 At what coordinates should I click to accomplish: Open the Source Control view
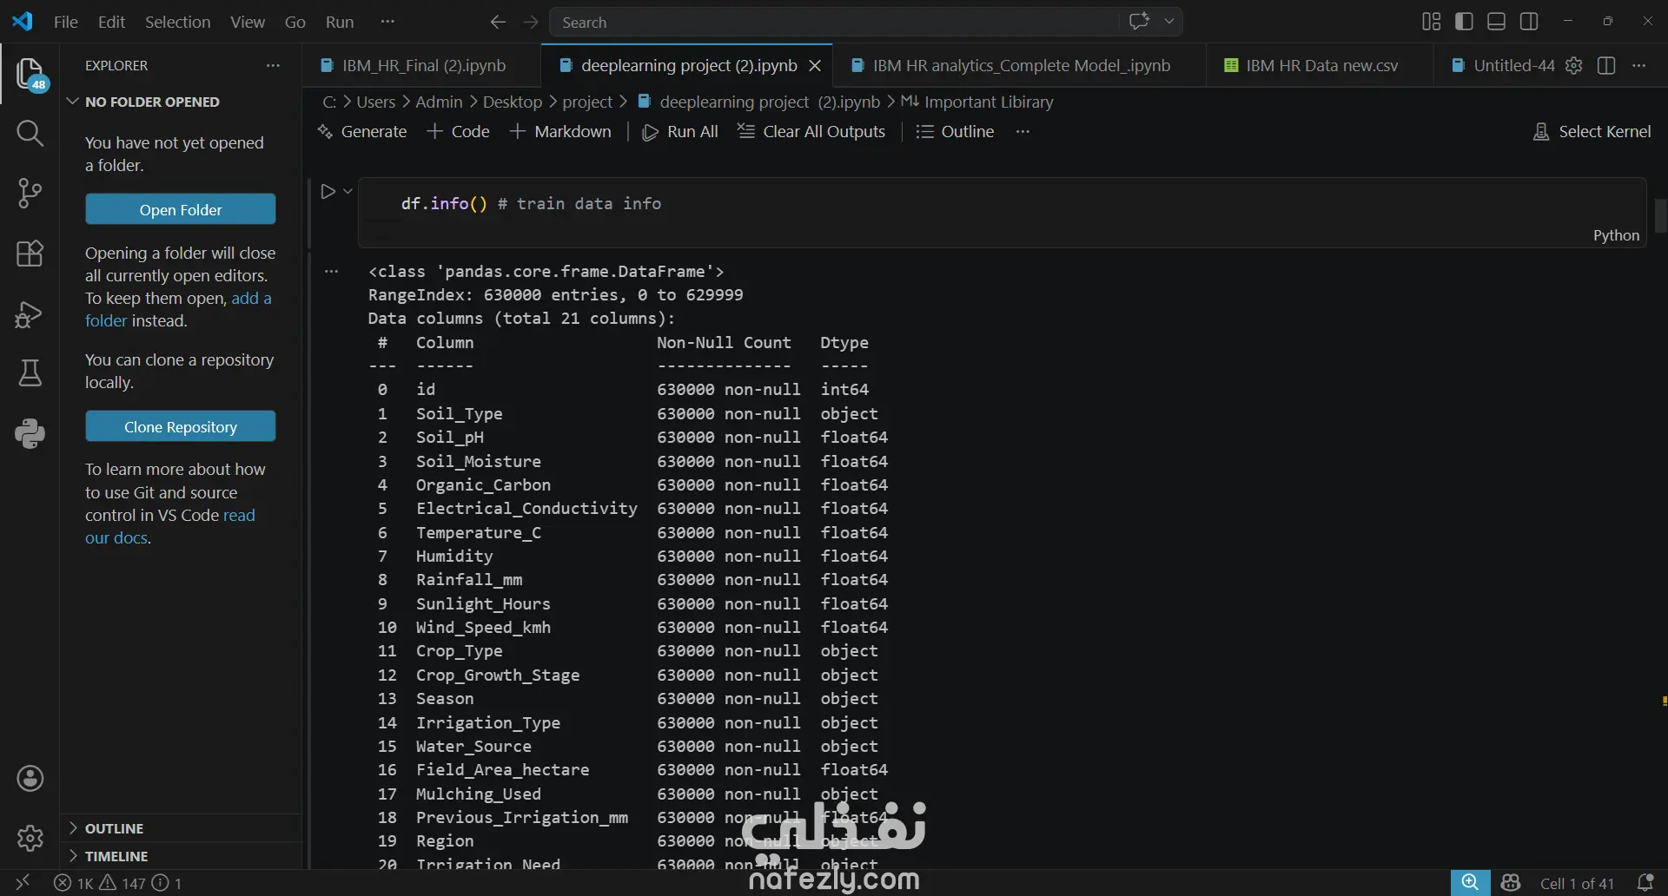click(x=30, y=193)
